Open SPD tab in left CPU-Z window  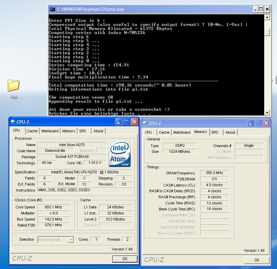pos(82,131)
